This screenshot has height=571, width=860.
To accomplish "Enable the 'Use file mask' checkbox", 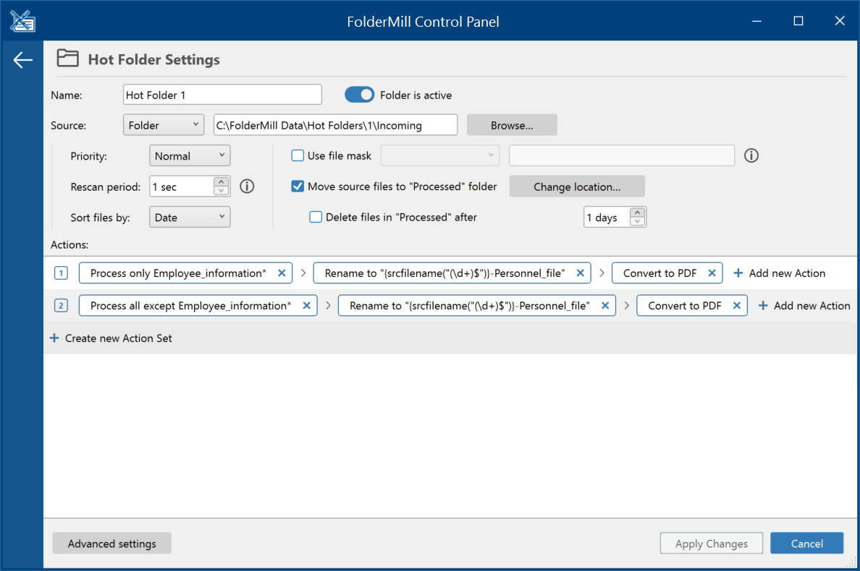I will click(x=298, y=155).
